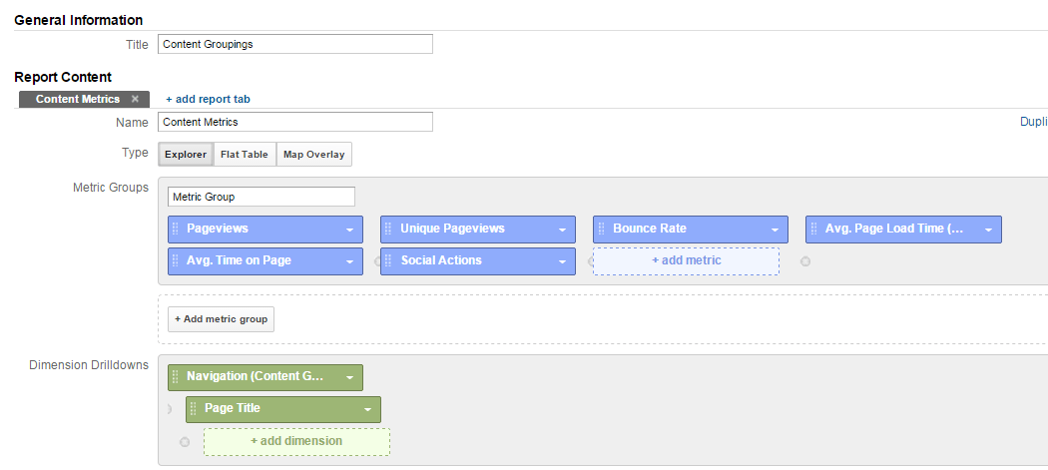The width and height of the screenshot is (1048, 470).
Task: Grab the drag handle on the Pageviews metric
Action: [x=176, y=229]
